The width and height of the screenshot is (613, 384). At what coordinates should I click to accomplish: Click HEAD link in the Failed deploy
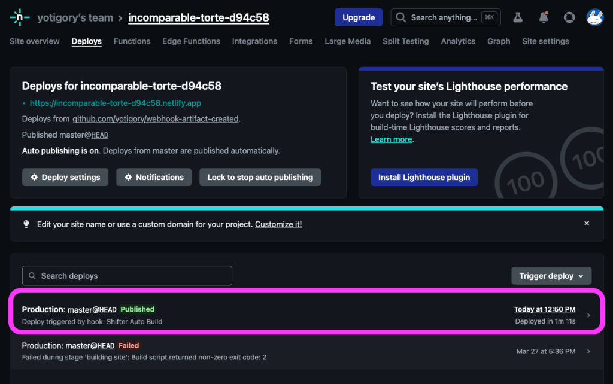pos(106,346)
